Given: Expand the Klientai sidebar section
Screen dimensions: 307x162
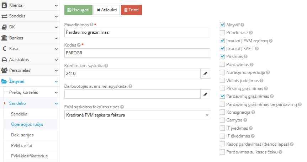Looking at the screenshot, I should [30, 5].
